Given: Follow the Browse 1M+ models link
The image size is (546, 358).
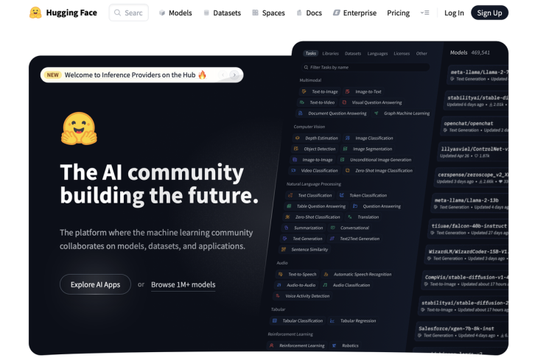Looking at the screenshot, I should coord(183,284).
